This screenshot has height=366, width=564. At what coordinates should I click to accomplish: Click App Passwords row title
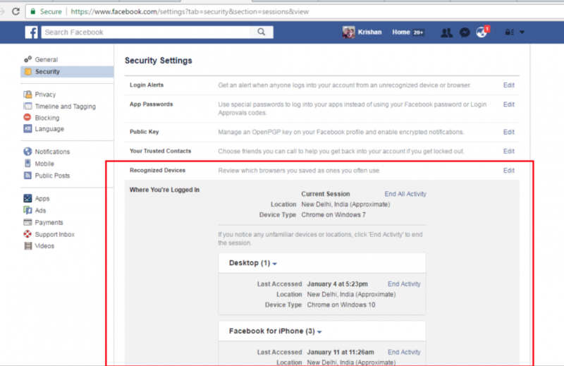pos(151,104)
